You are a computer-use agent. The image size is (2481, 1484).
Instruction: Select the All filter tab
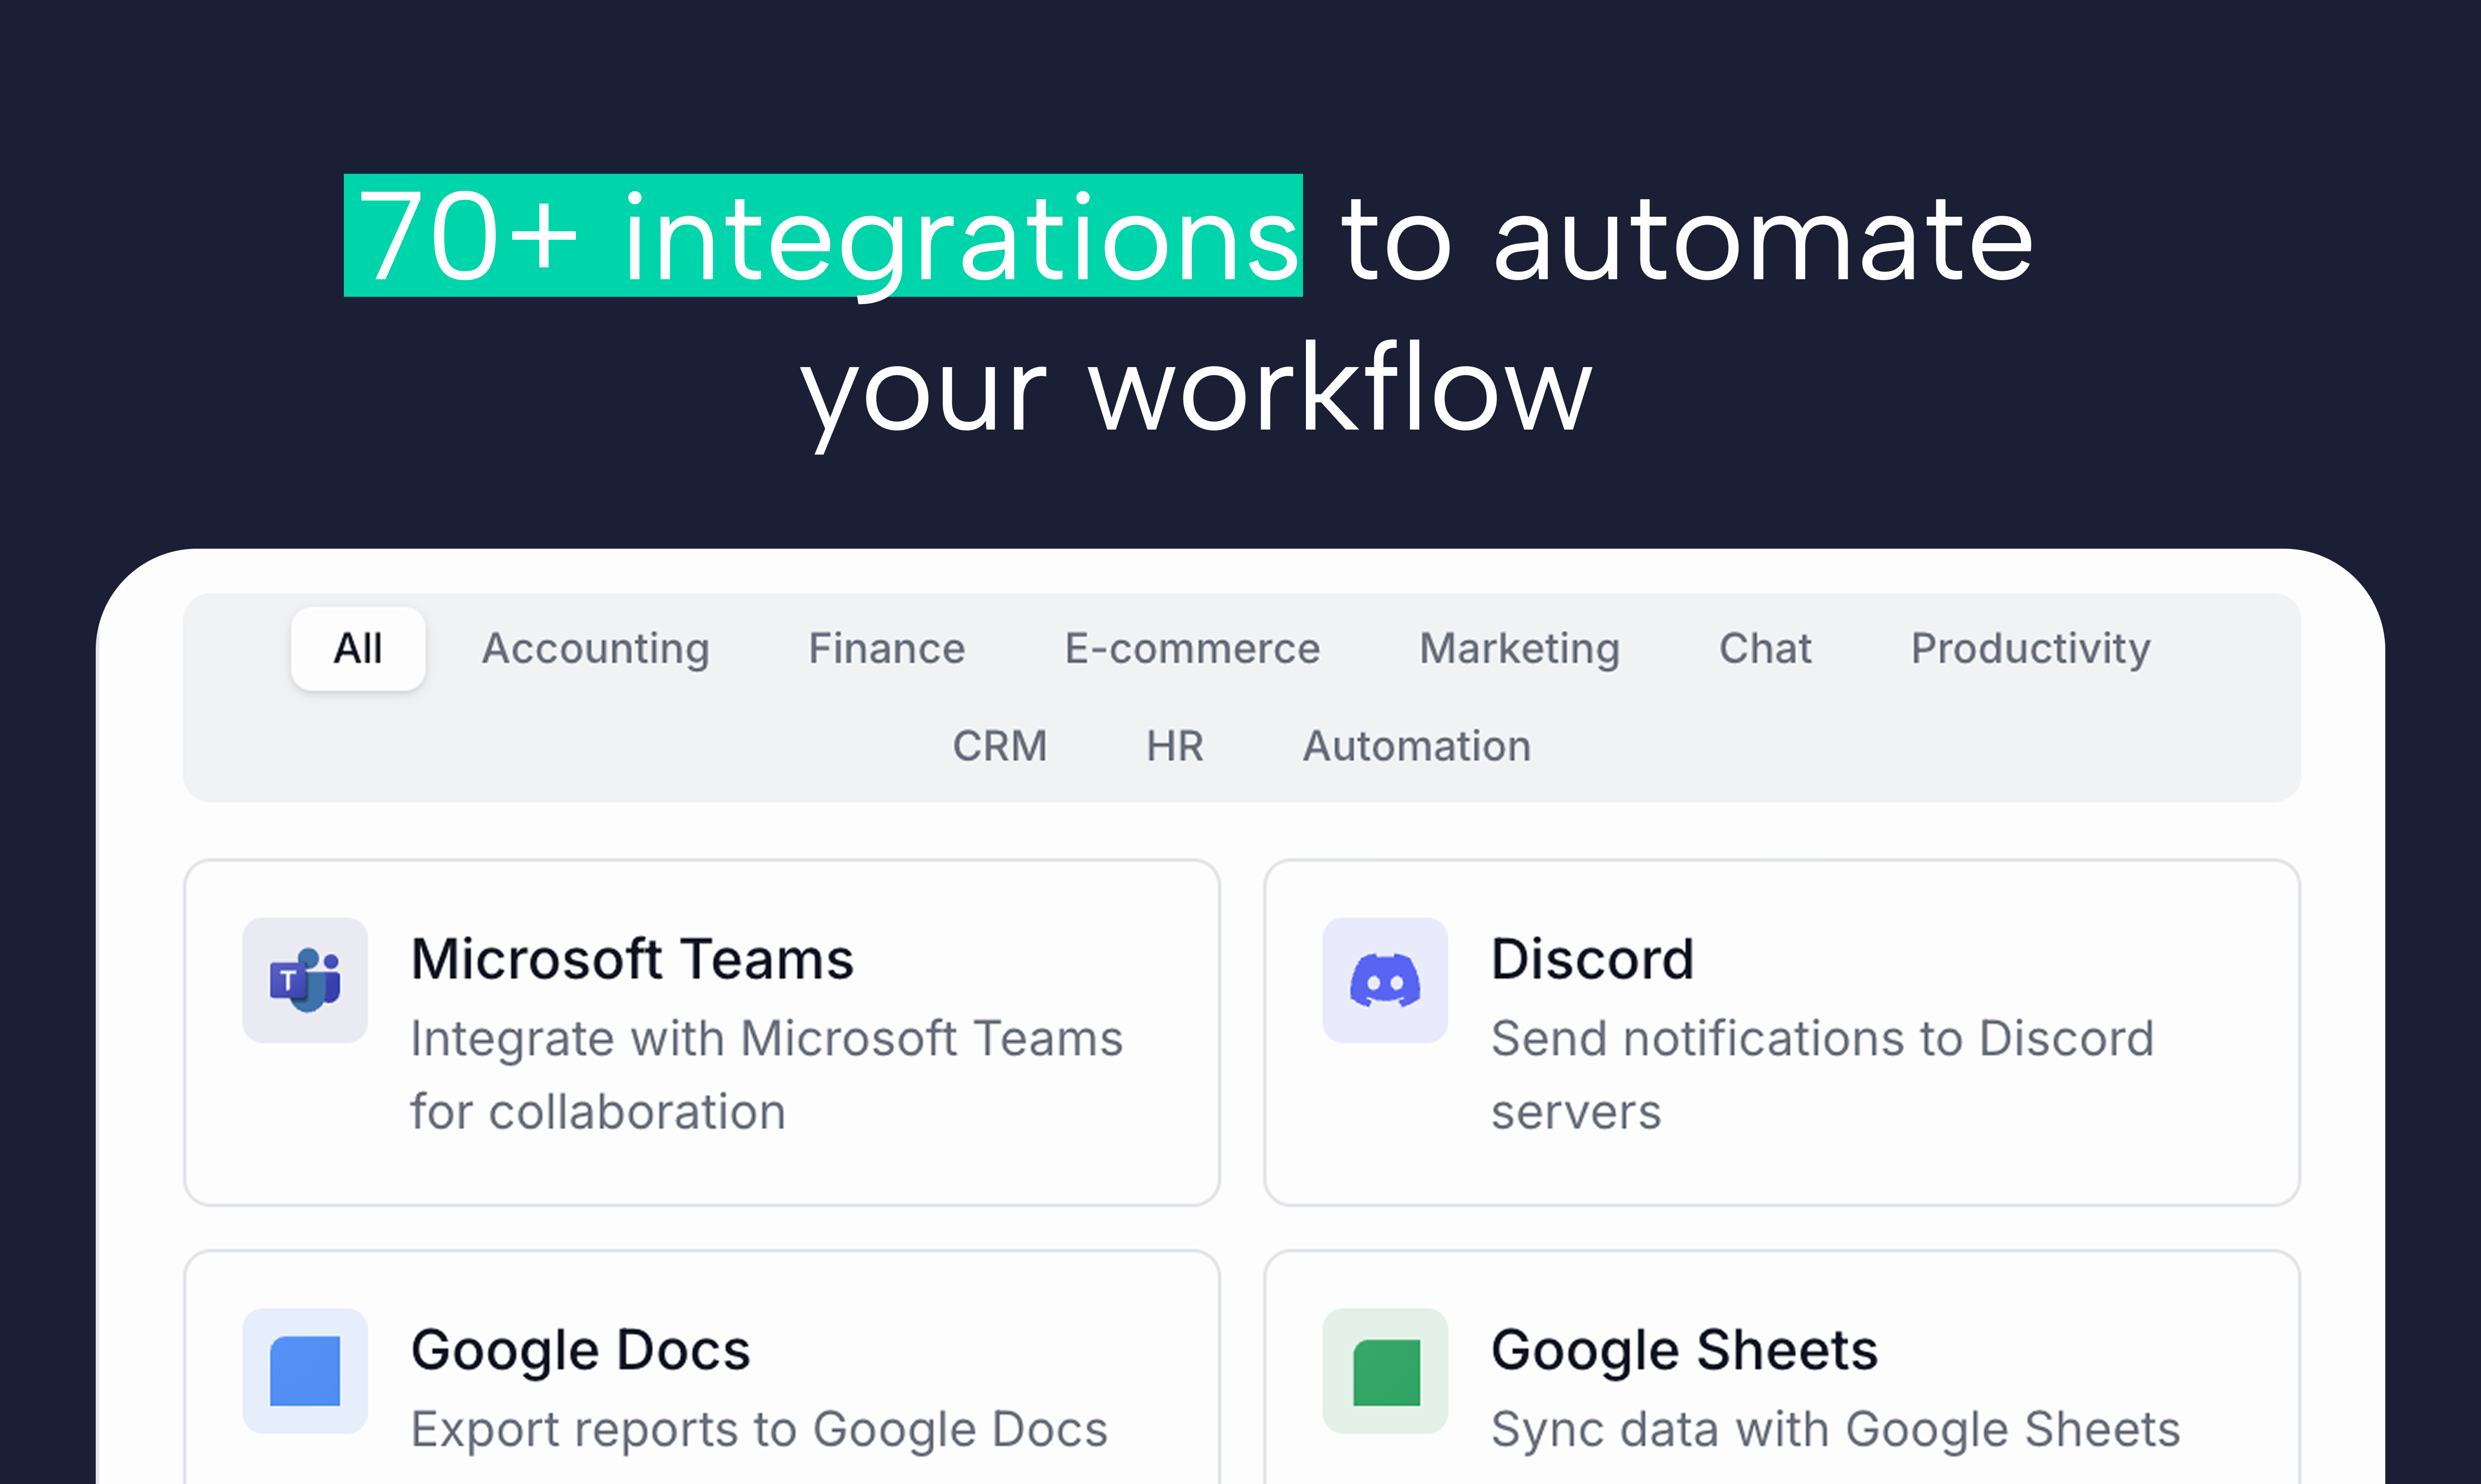(358, 649)
